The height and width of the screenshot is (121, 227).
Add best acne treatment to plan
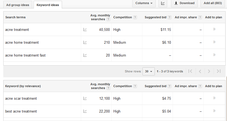click(x=214, y=111)
